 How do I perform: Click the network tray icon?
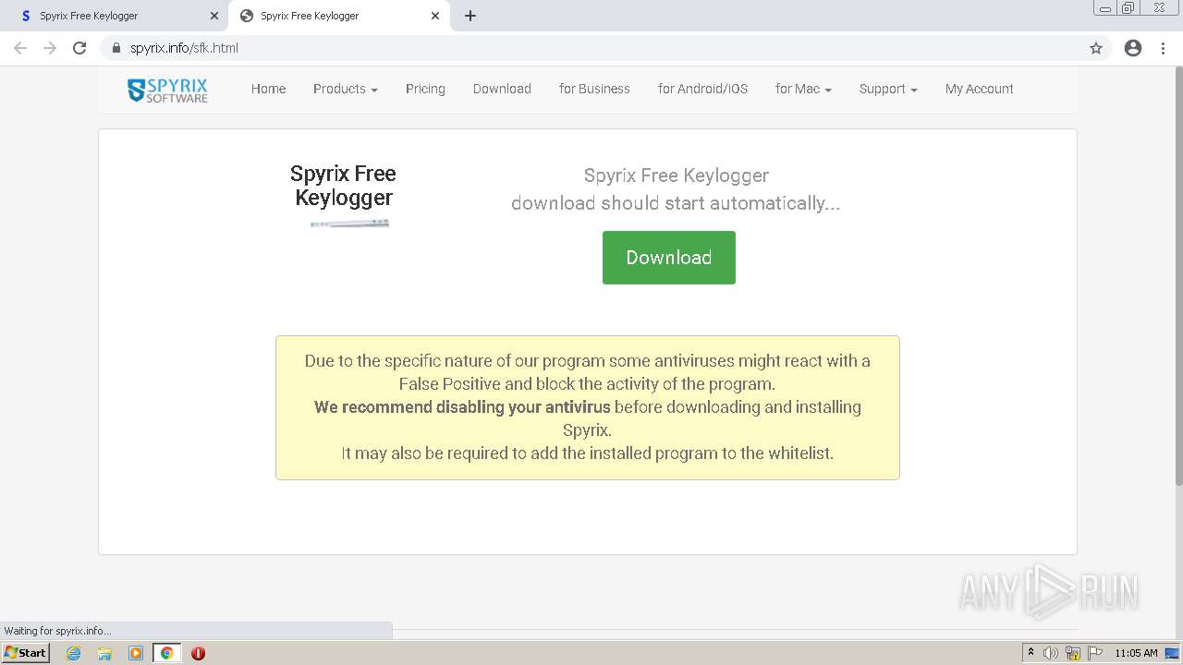coord(1073,653)
